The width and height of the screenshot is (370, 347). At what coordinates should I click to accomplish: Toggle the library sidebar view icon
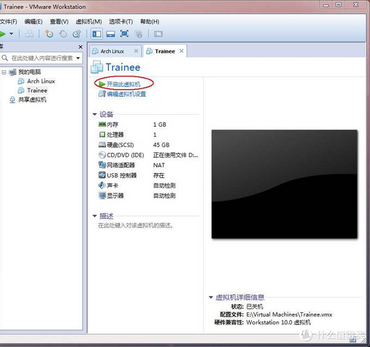coord(97,34)
